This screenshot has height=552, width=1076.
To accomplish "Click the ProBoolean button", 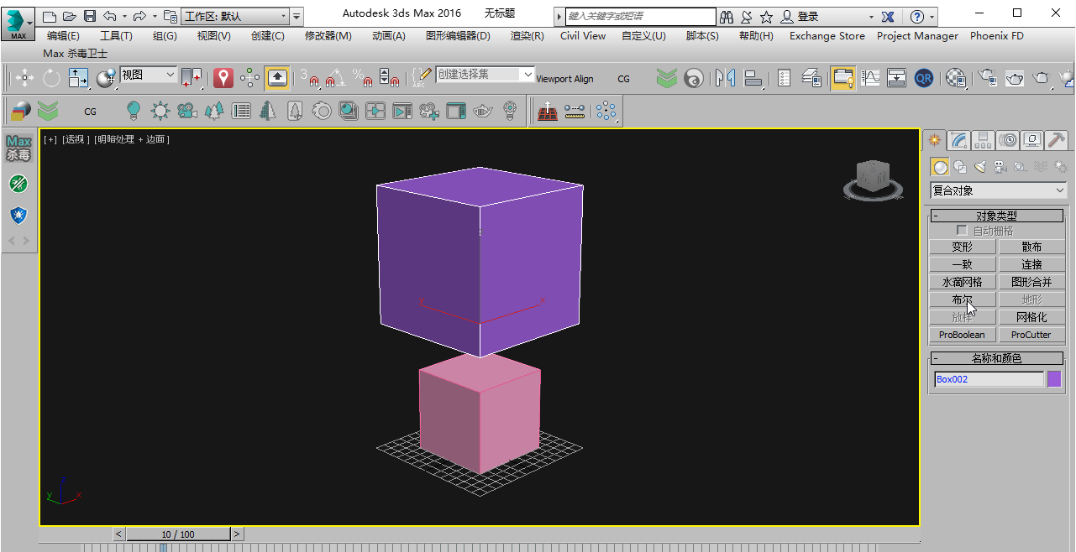I will click(x=962, y=335).
